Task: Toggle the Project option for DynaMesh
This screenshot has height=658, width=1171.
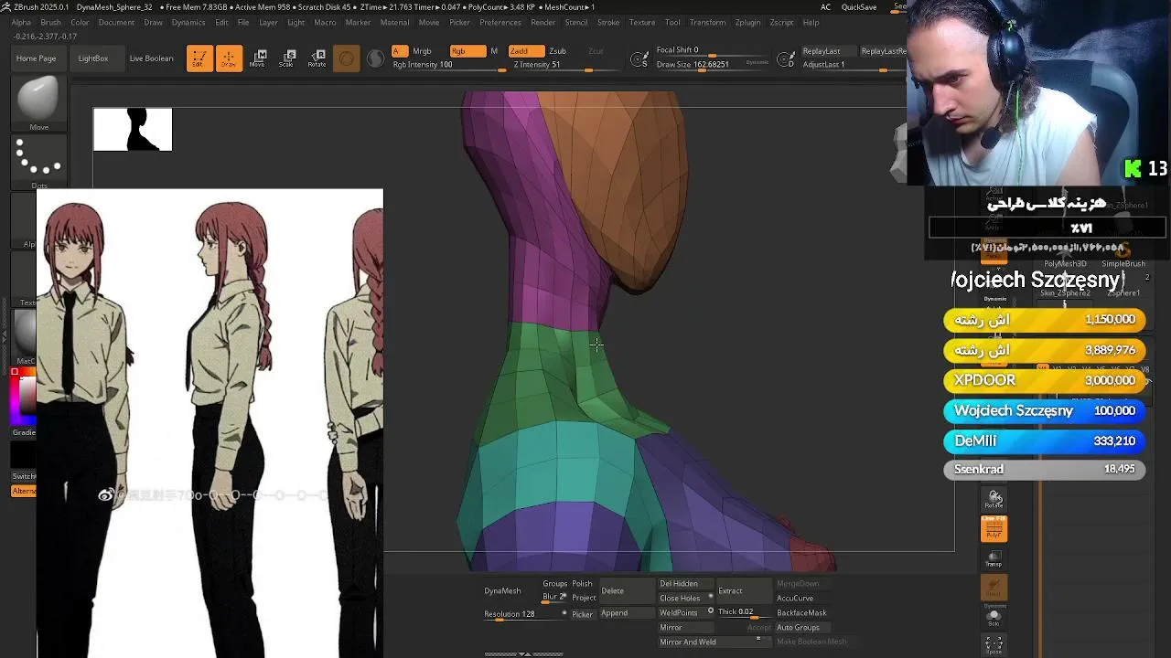Action: click(584, 598)
